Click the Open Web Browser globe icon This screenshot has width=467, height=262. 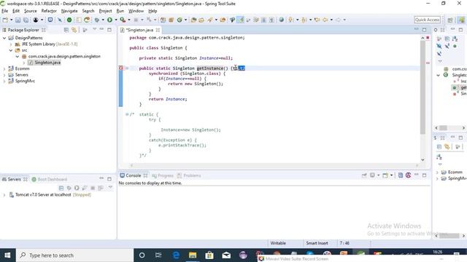(x=281, y=20)
